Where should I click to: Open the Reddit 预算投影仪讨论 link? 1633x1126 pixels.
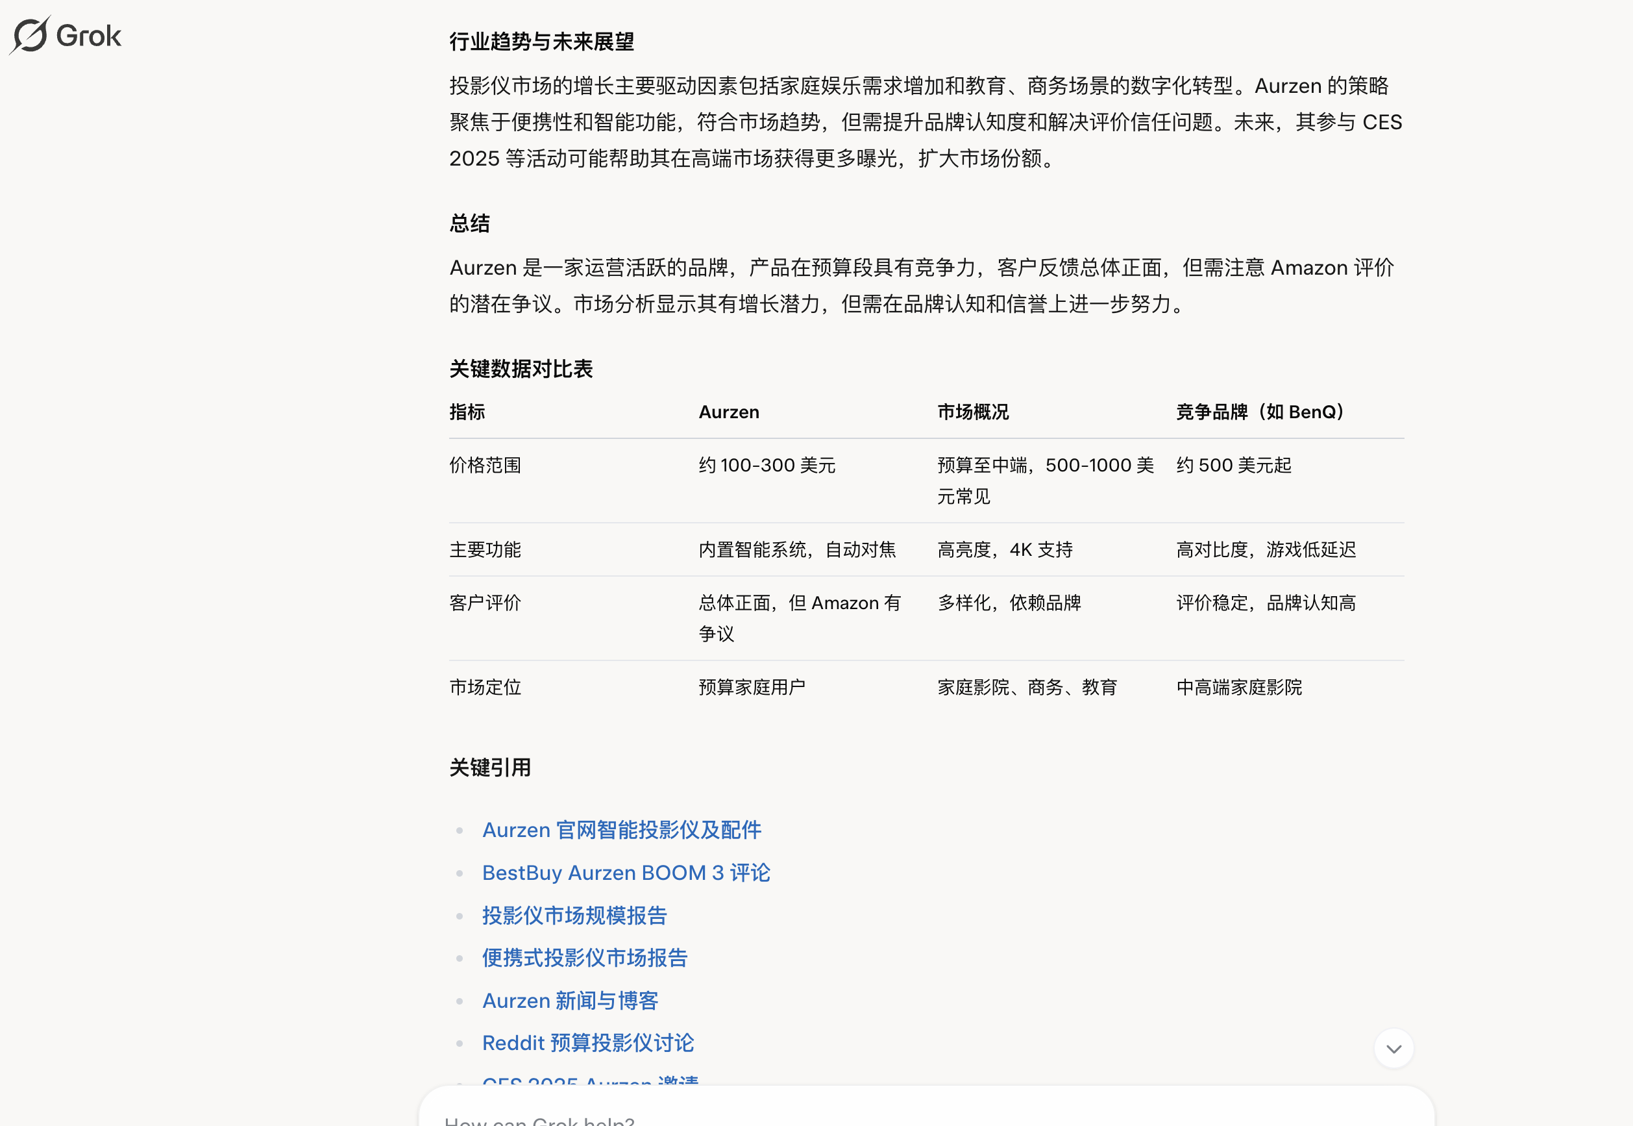588,1043
